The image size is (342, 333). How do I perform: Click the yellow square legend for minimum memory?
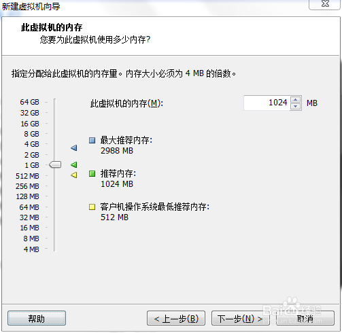92,207
